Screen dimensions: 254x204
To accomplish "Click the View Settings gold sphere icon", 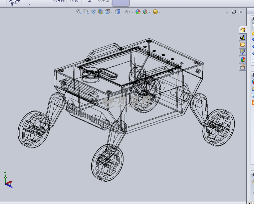I will [155, 12].
